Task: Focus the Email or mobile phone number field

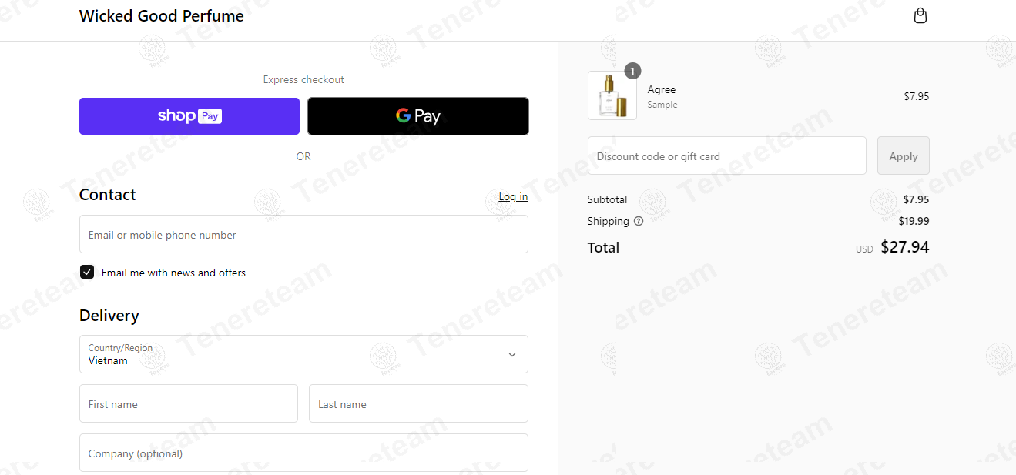Action: [x=303, y=234]
